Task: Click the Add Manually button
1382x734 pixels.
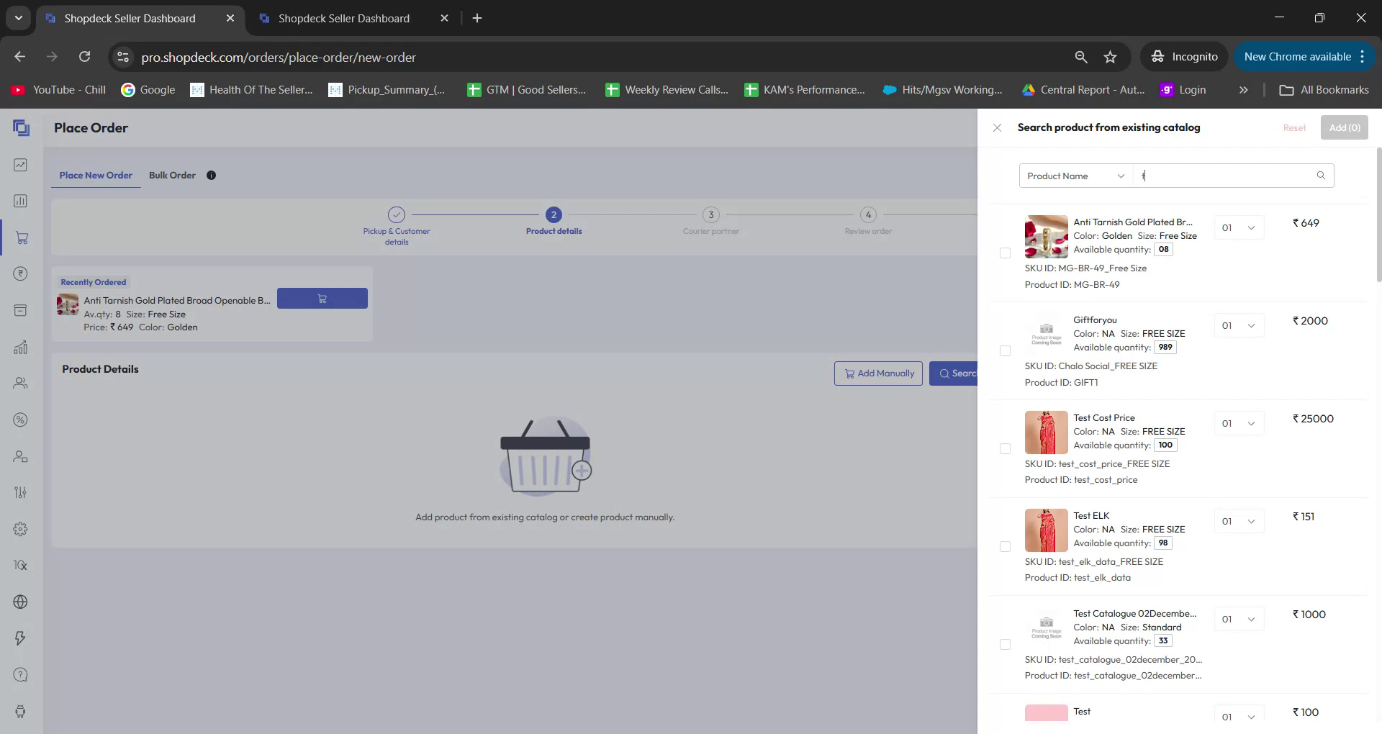Action: click(878, 373)
